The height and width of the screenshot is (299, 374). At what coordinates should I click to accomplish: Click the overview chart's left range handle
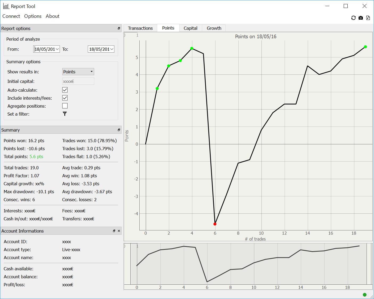(130, 264)
